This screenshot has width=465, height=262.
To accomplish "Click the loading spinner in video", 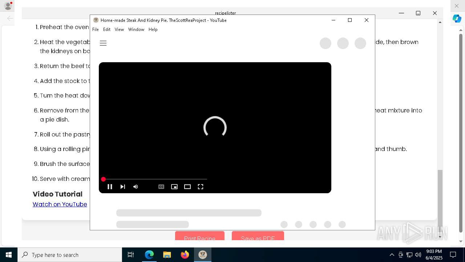I will (x=215, y=128).
